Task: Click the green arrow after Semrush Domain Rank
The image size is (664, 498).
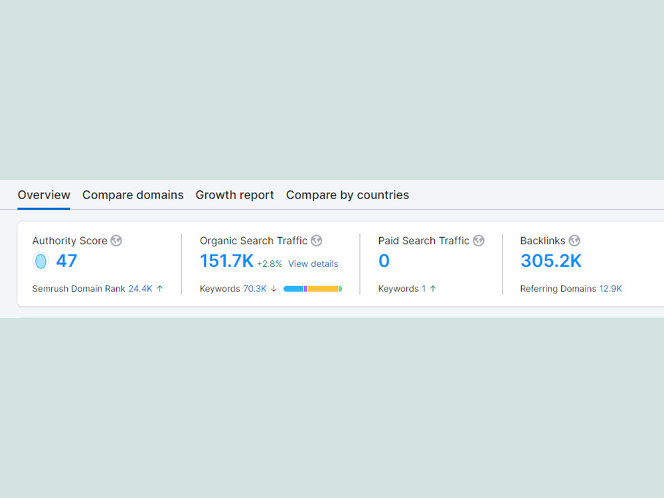Action: tap(159, 289)
